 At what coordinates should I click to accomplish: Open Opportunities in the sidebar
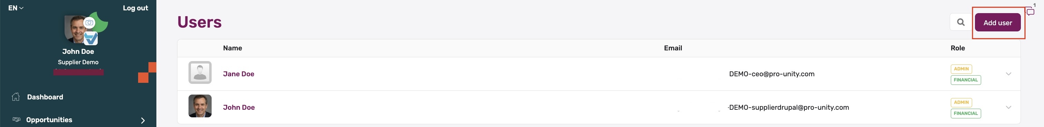[49, 120]
